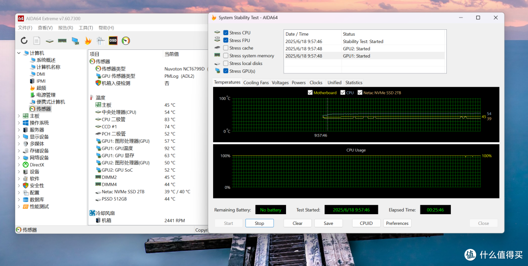Viewport: 528px width, 266px height.
Task: Open the OSD panel toolbar icon
Action: [113, 41]
